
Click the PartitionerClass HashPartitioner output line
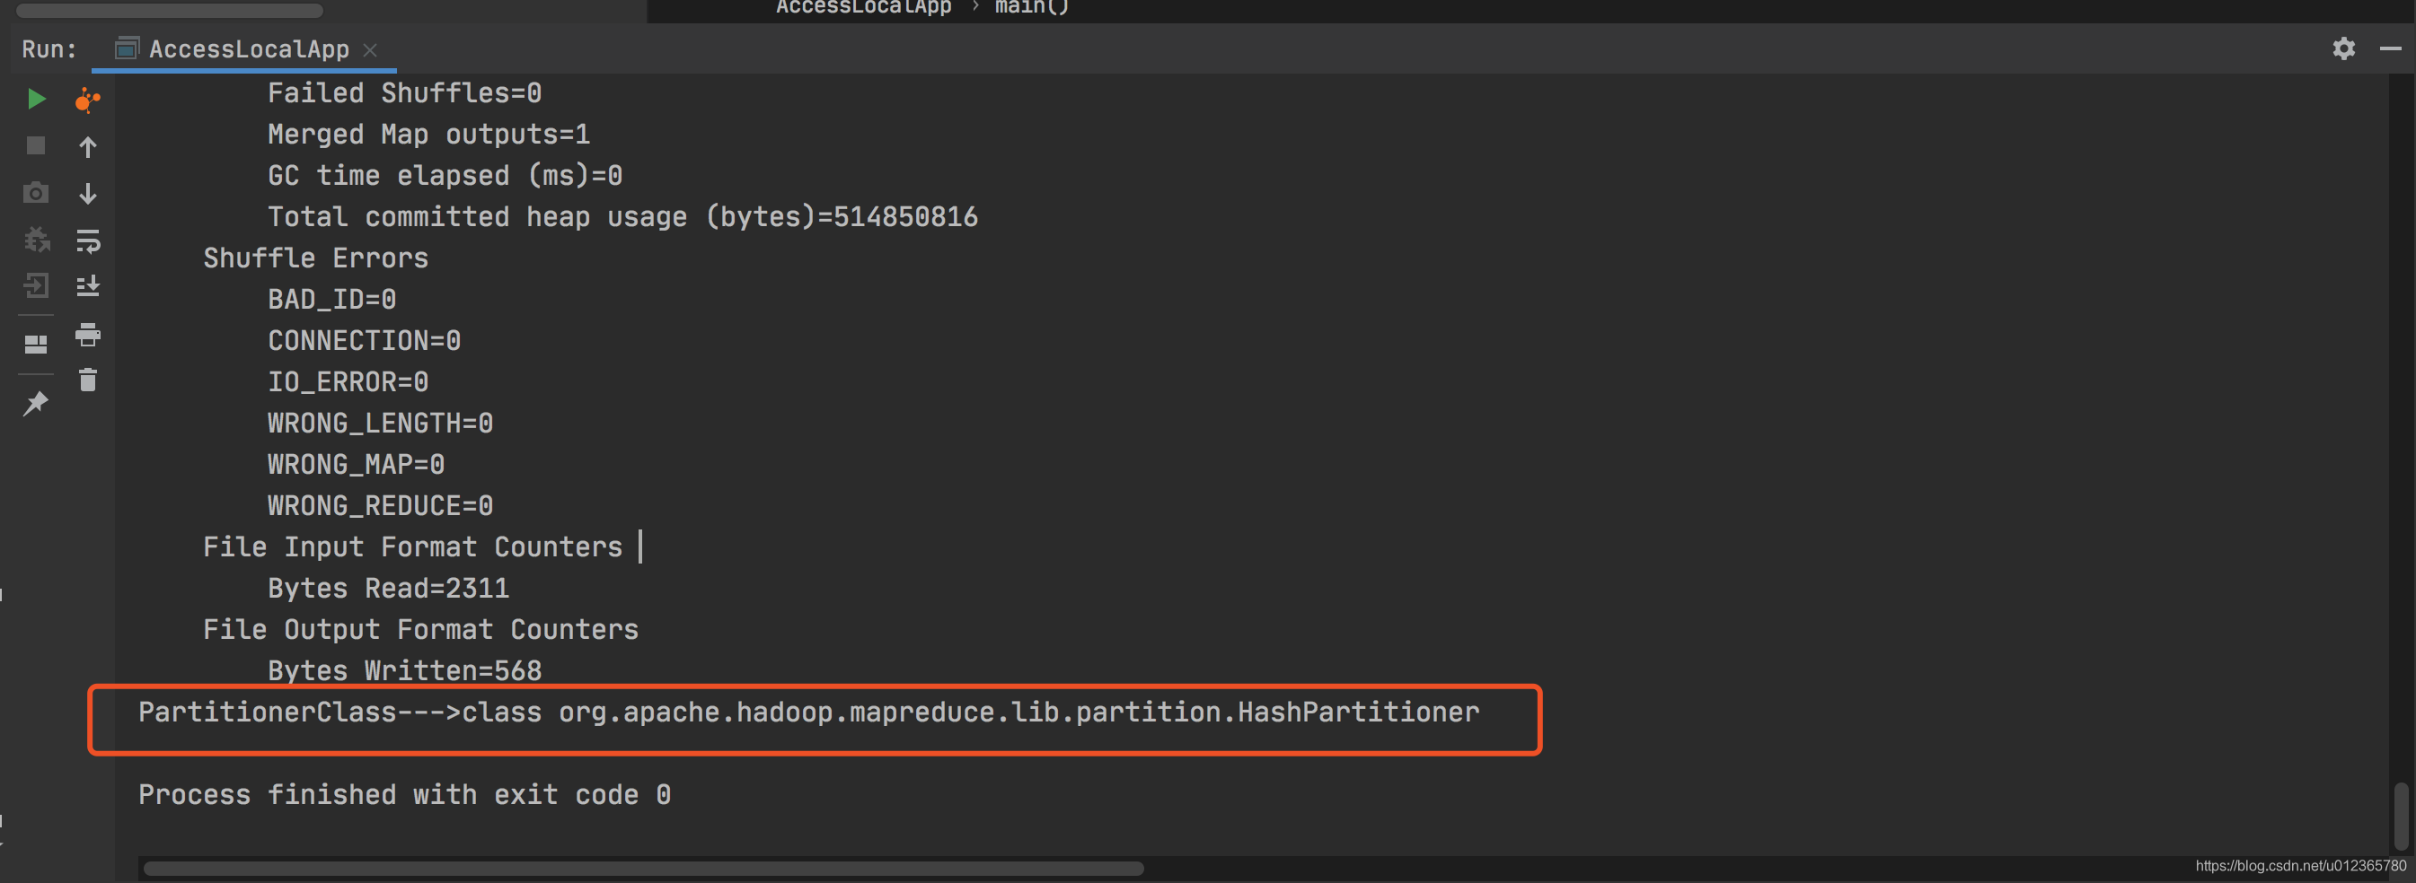(x=808, y=713)
